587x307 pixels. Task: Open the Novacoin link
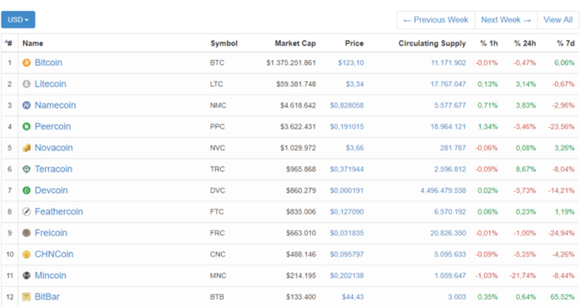click(53, 148)
